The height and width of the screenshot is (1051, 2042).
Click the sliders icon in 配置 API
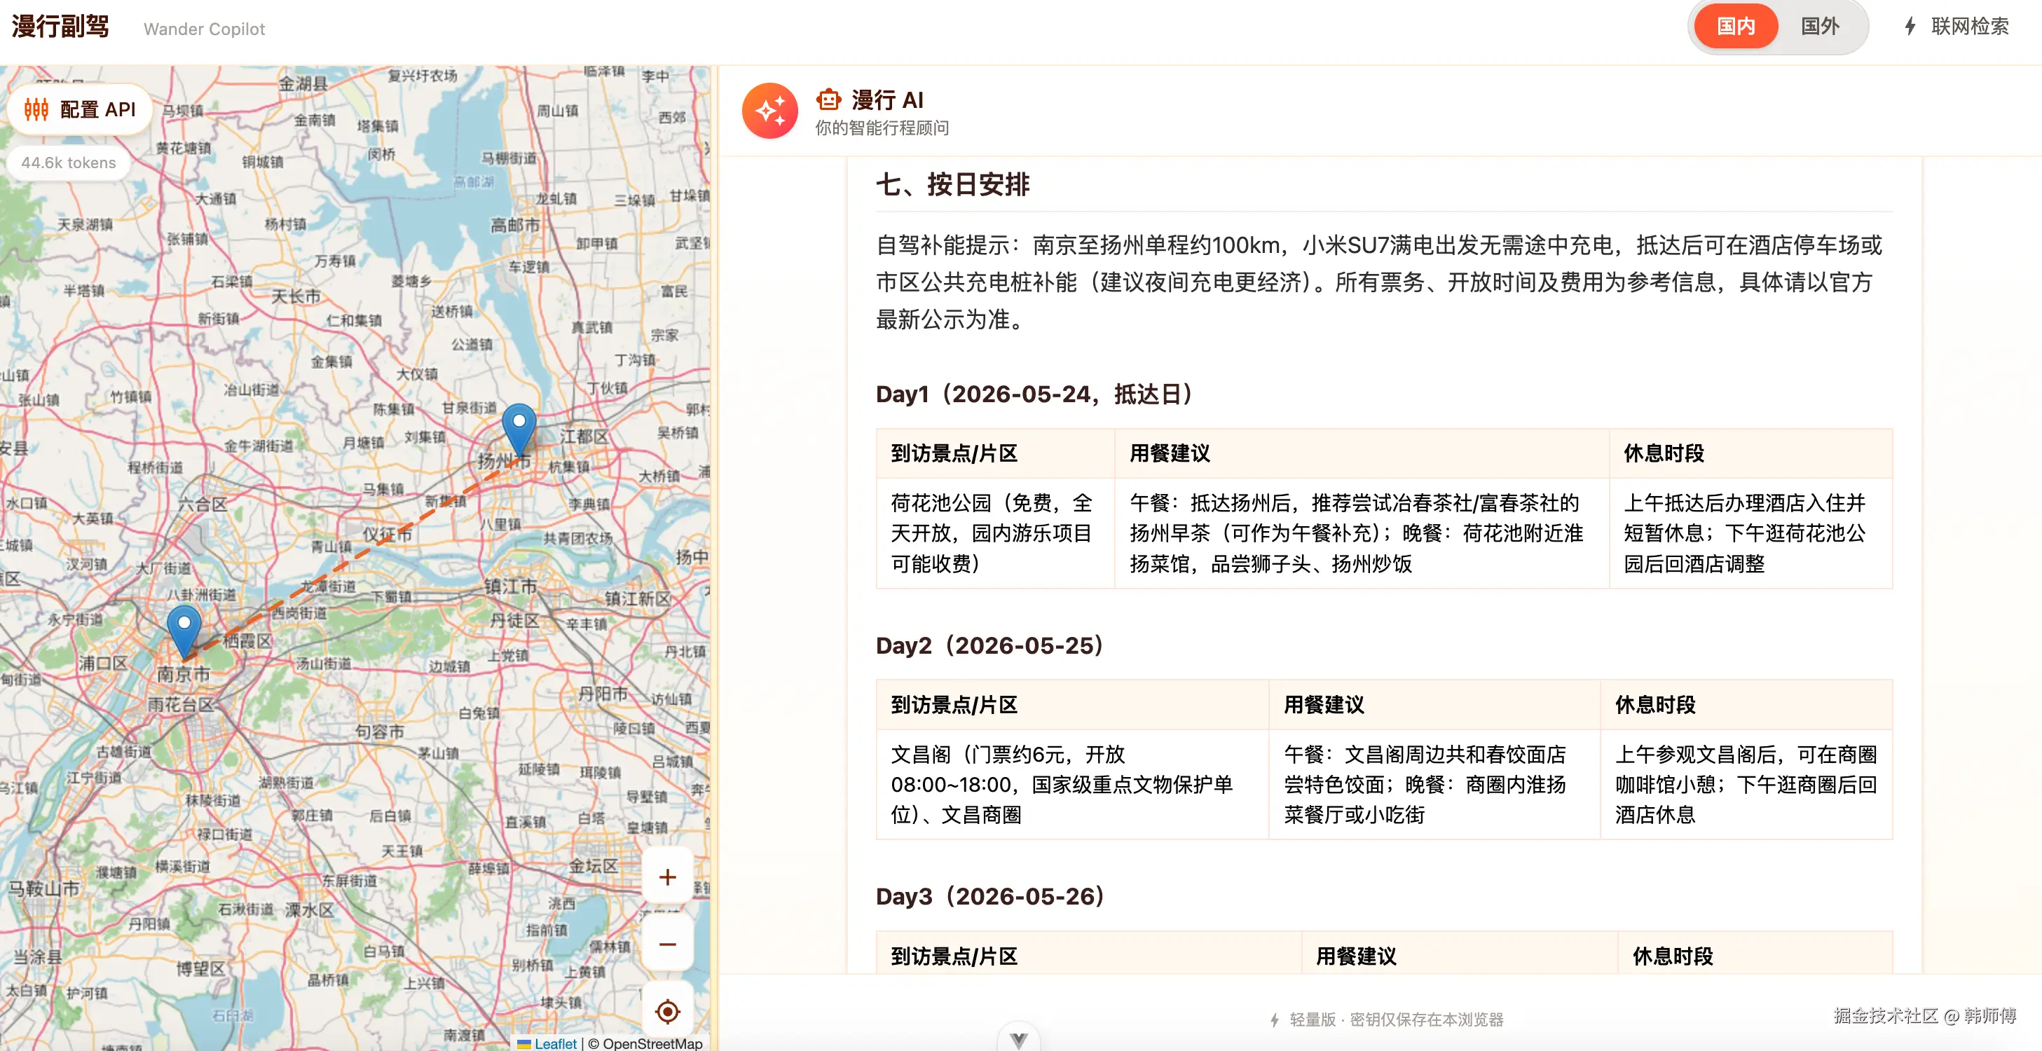(36, 109)
